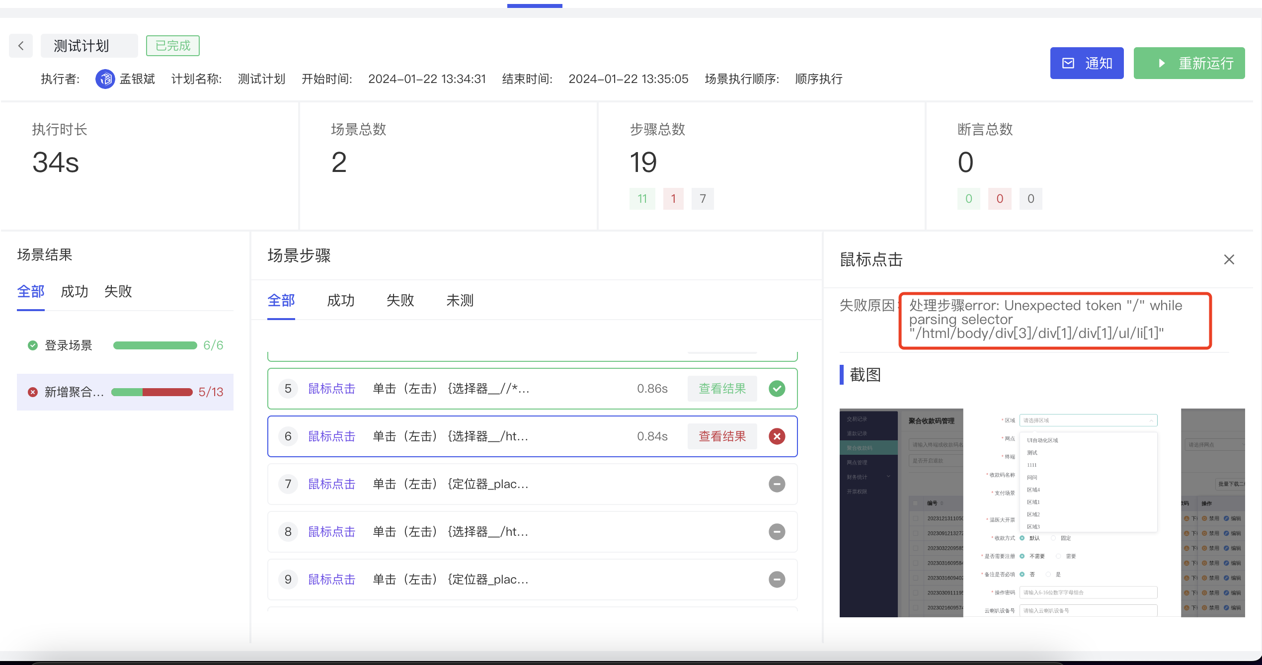This screenshot has height=665, width=1262.
Task: Click the 登录场景 green progress bar
Action: 155,345
